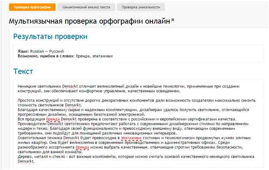The height and width of the screenshot is (170, 269).
Task: Click the 'Возможно, ошибки в словах' line
Action: [x=65, y=56]
